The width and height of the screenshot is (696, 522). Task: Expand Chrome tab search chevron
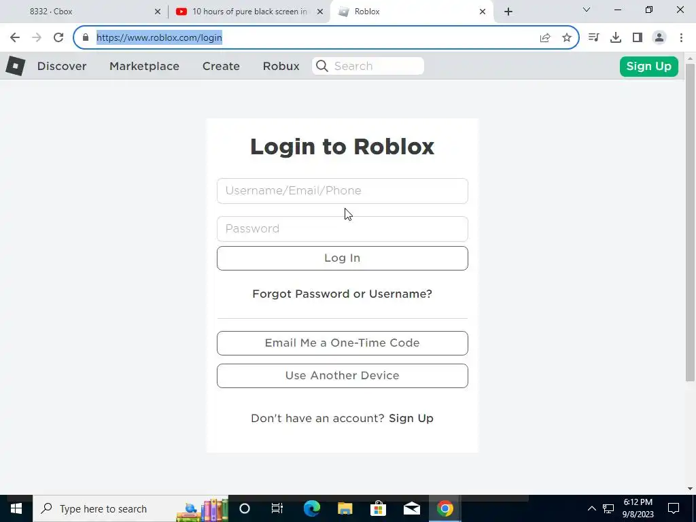click(587, 10)
